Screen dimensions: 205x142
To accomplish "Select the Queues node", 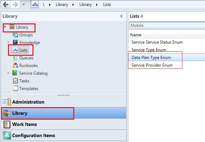I will (x=23, y=58).
